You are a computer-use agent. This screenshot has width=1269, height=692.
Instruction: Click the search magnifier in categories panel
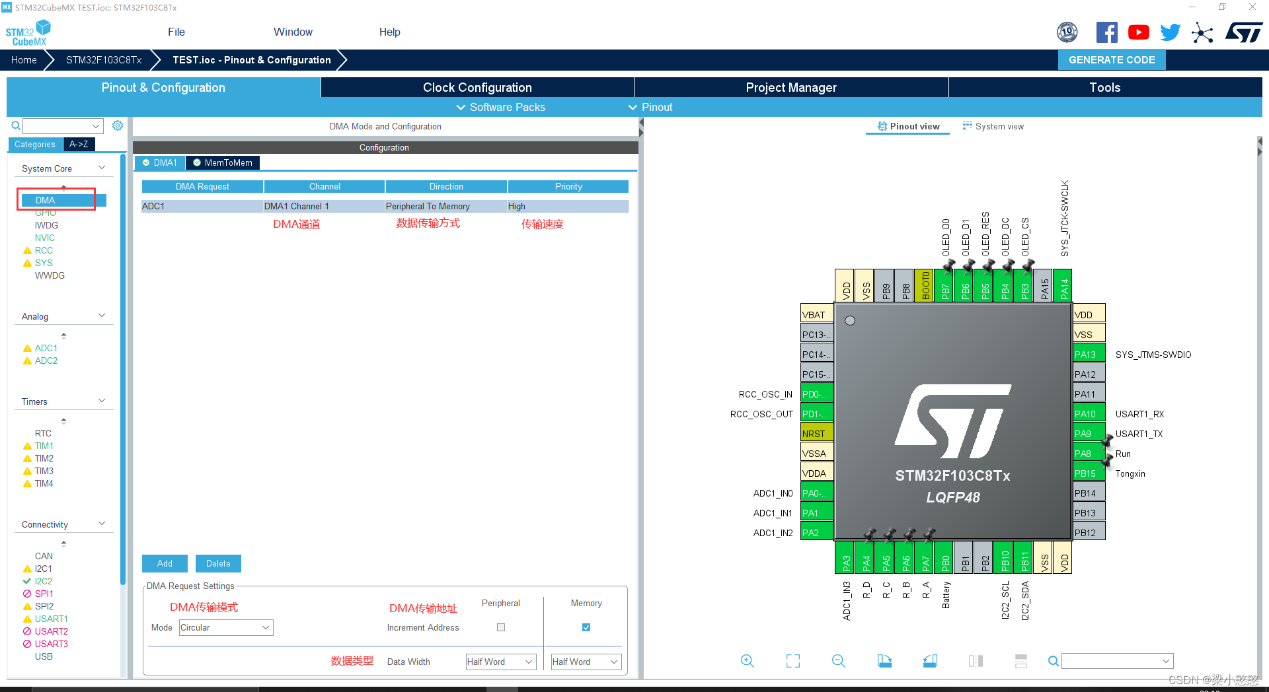tap(16, 125)
